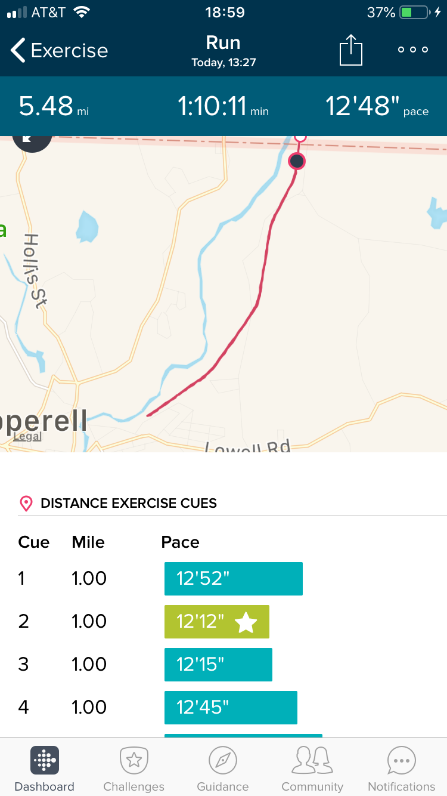Tap the 12'48" average pace stat
The height and width of the screenshot is (796, 447).
coord(377,107)
